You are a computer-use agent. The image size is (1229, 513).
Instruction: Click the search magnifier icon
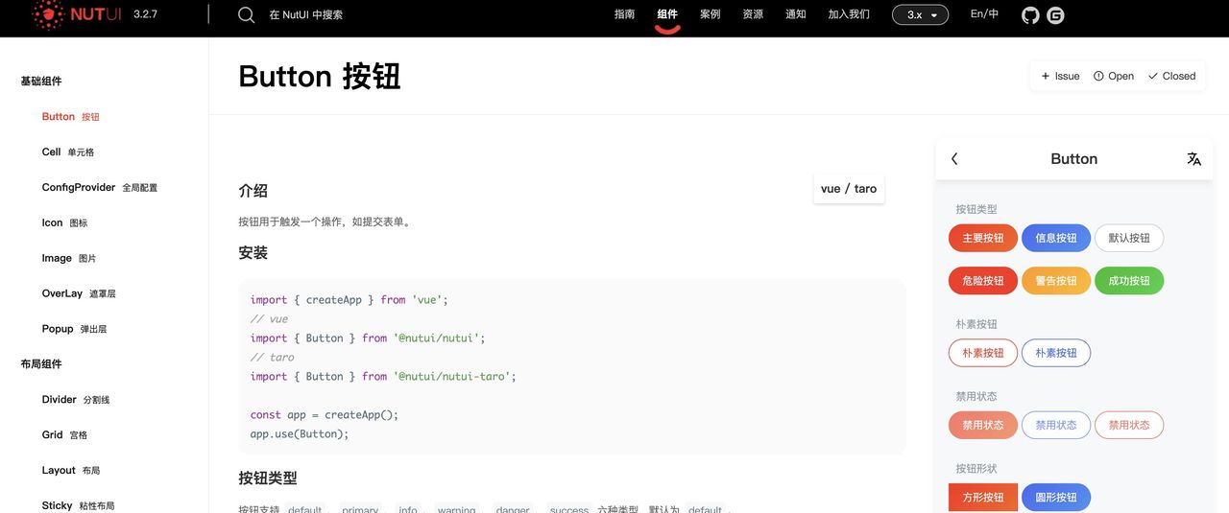[247, 14]
